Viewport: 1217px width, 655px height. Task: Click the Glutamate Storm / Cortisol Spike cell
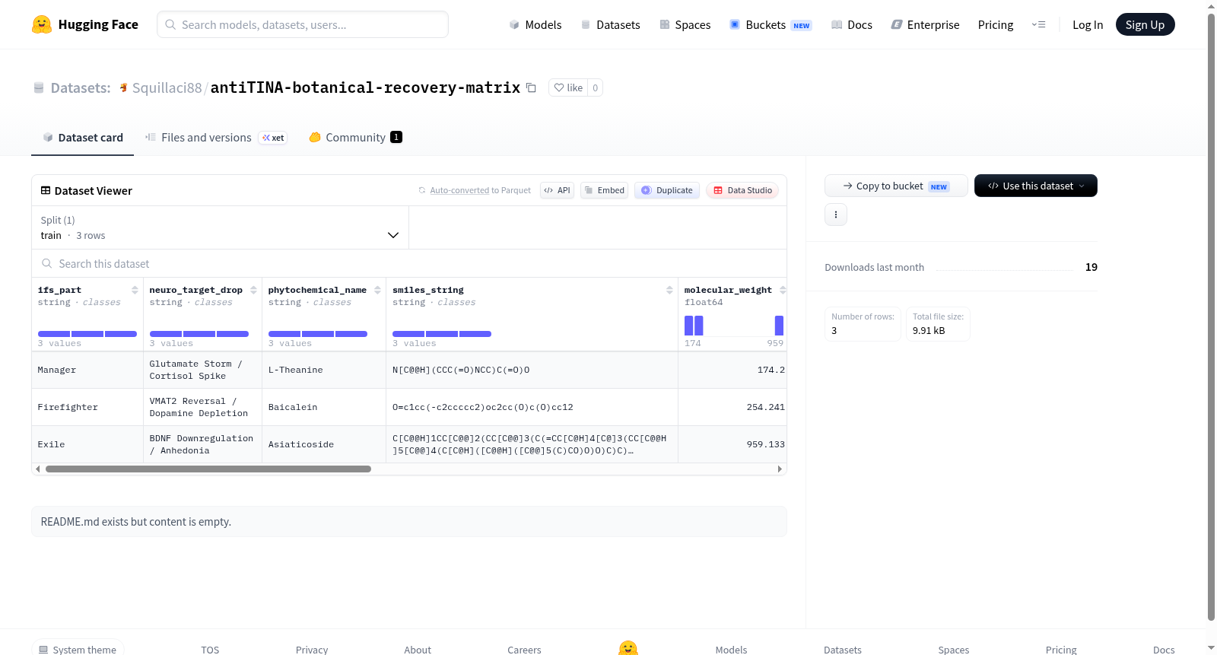[x=202, y=370]
